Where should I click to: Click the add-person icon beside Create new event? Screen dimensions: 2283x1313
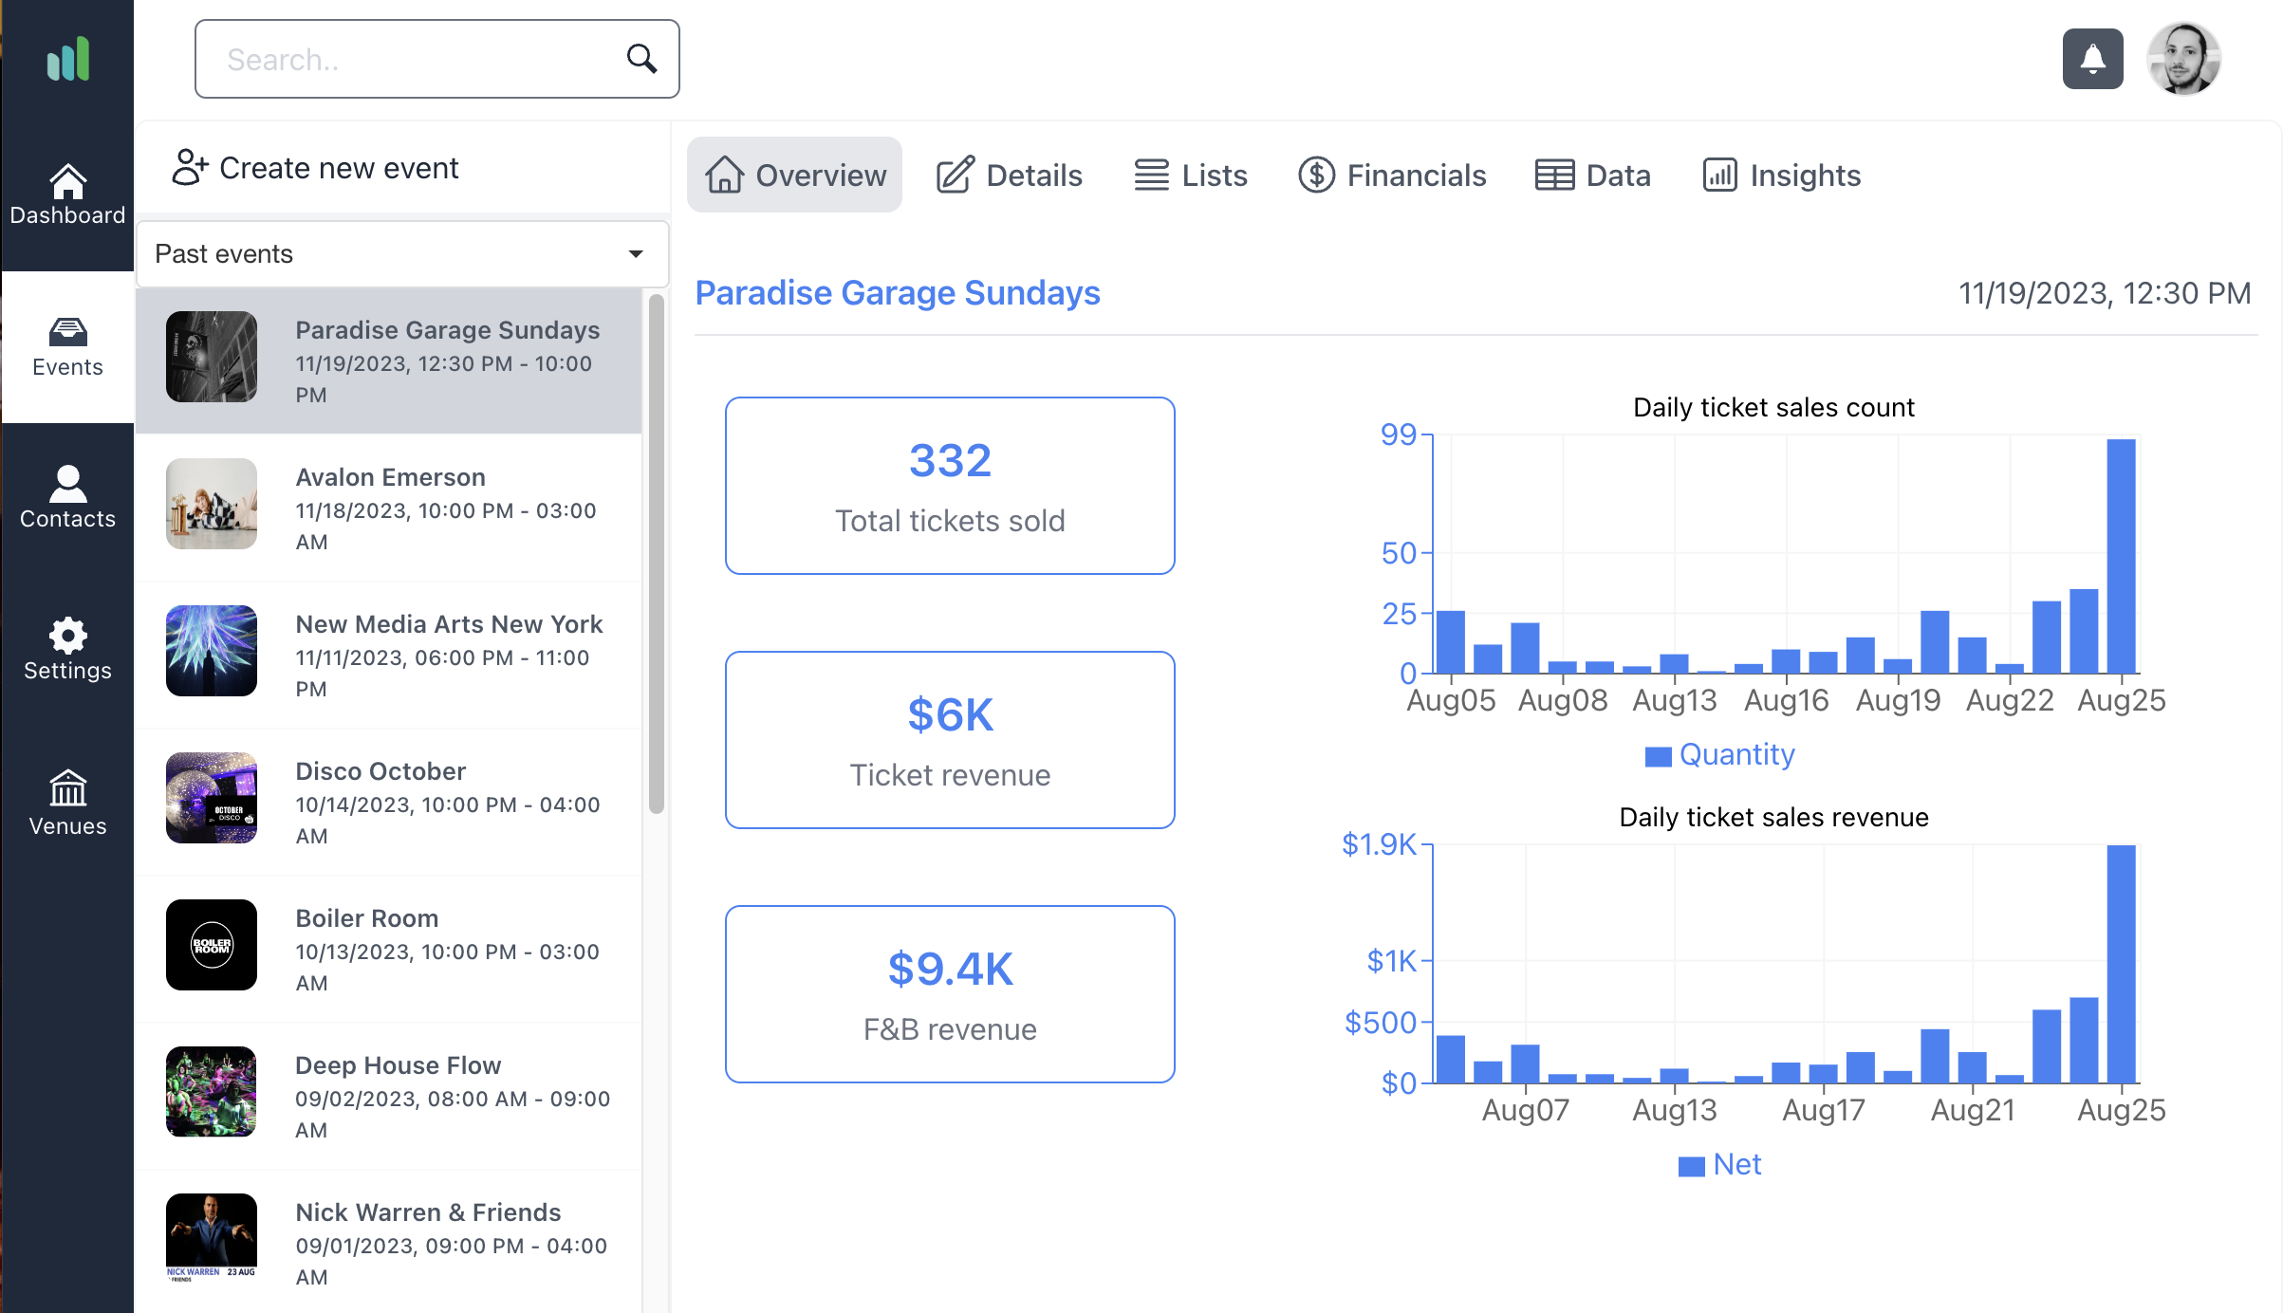[190, 167]
